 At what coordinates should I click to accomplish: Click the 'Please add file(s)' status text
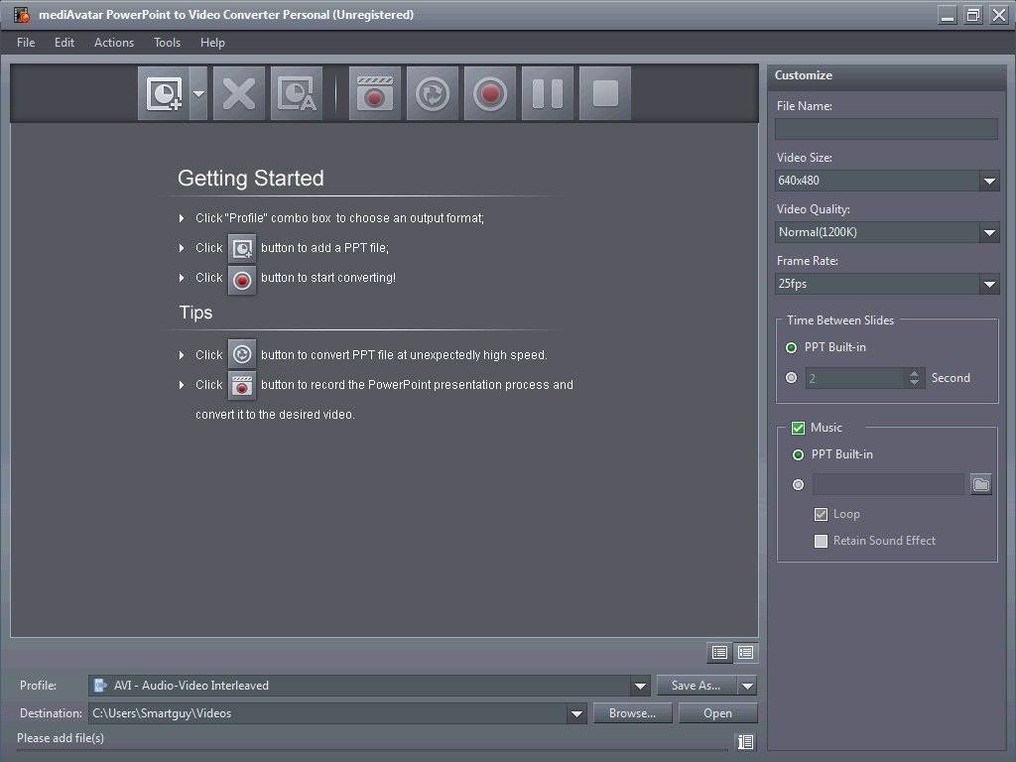point(61,738)
